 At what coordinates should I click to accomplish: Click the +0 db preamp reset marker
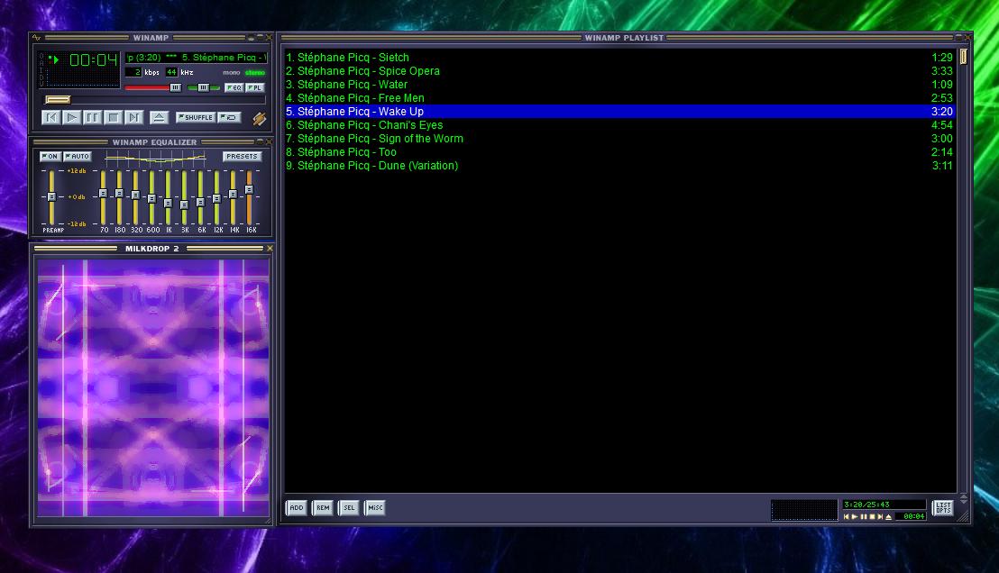[x=77, y=196]
